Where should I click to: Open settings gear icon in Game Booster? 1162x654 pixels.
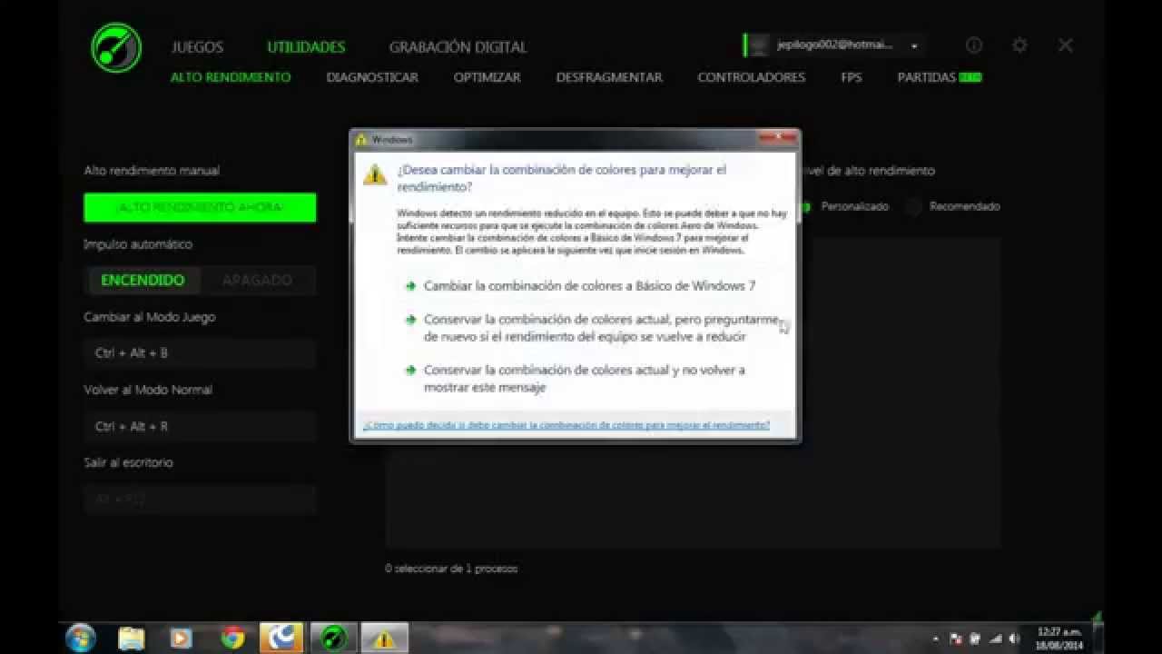(x=1019, y=45)
